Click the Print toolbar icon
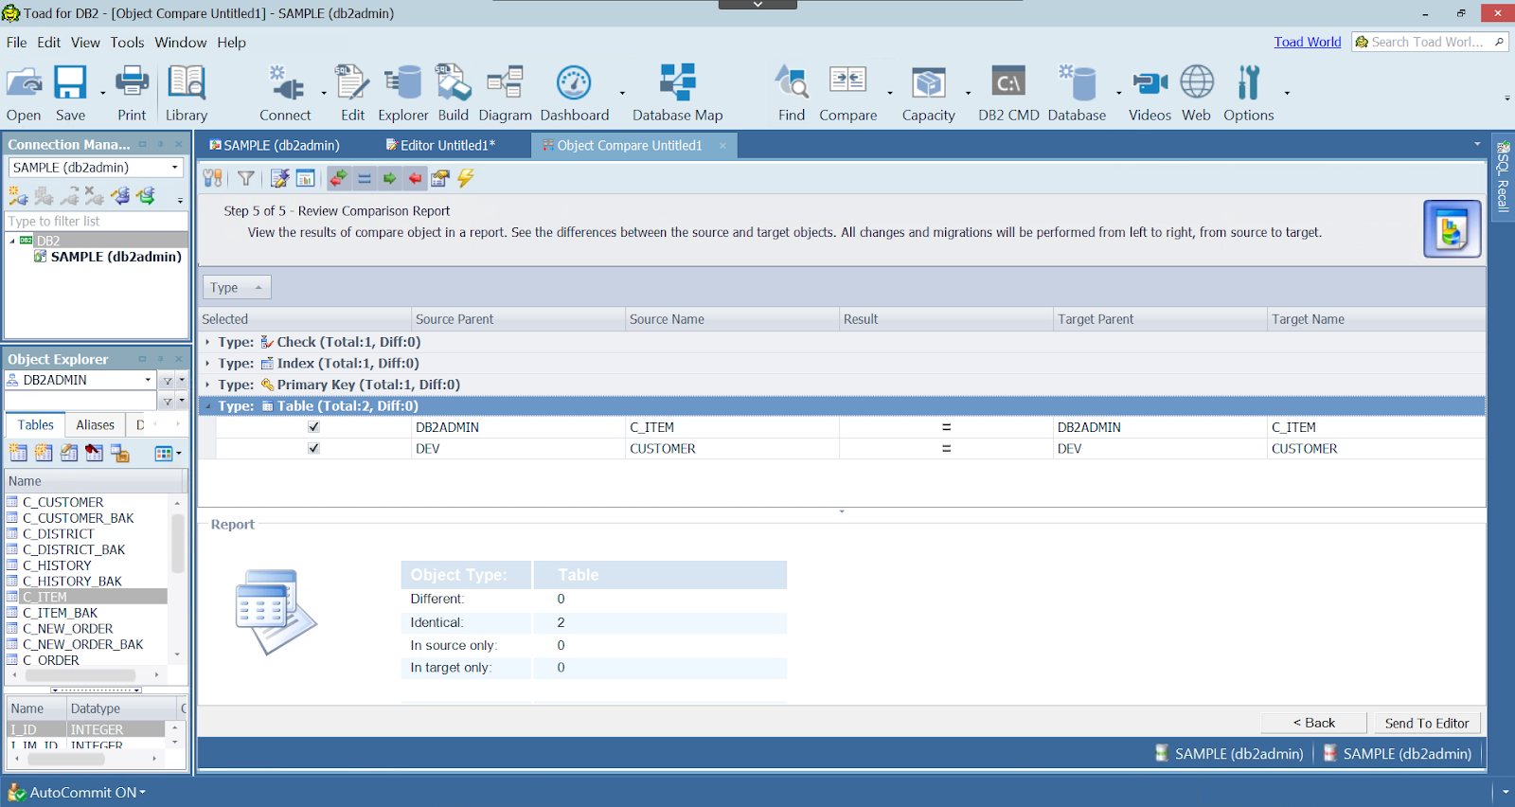This screenshot has height=807, width=1515. tap(132, 93)
